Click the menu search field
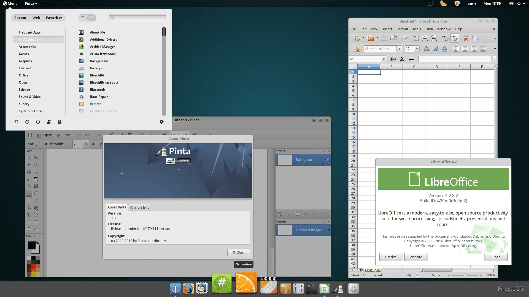Screen dimensions: 529x297 click(137, 18)
